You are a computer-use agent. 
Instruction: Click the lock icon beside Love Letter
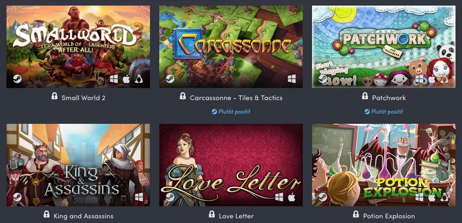click(x=211, y=214)
